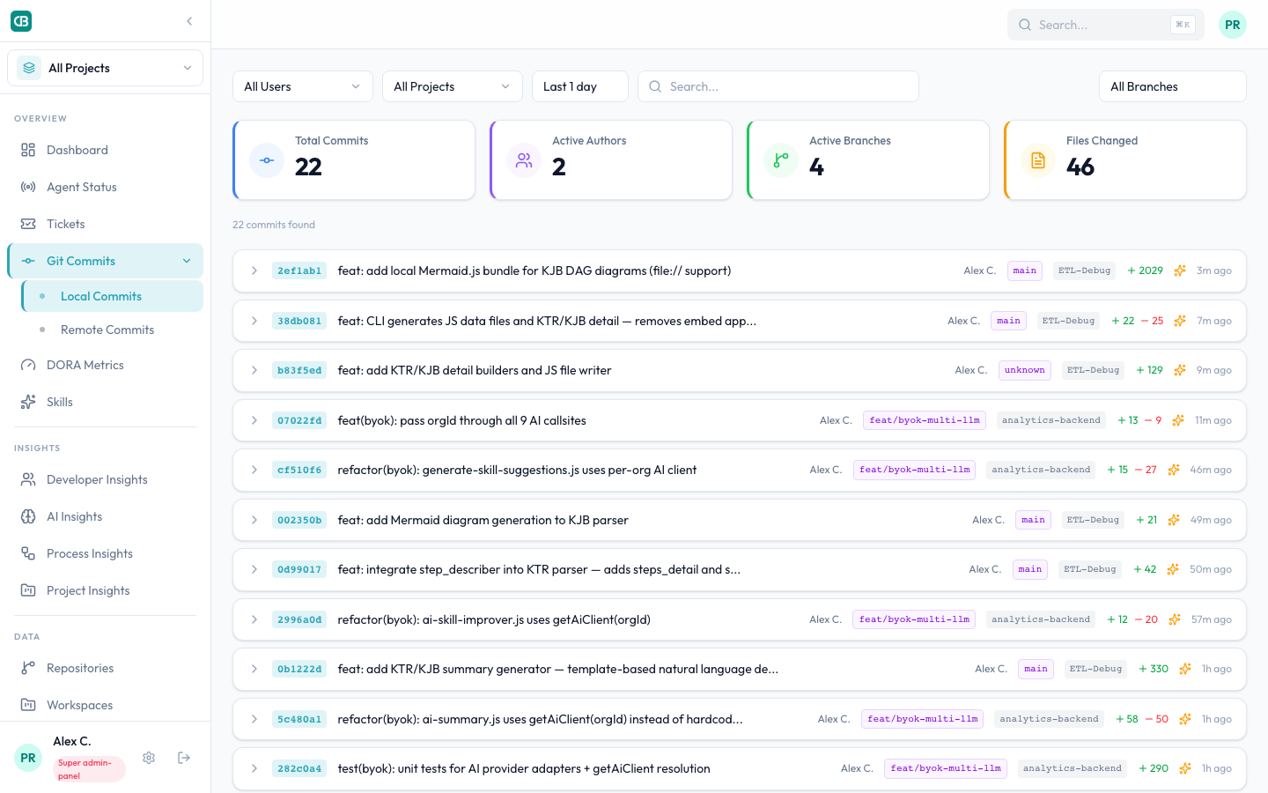Click the AI Insights icon
The height and width of the screenshot is (793, 1268).
[x=28, y=516]
